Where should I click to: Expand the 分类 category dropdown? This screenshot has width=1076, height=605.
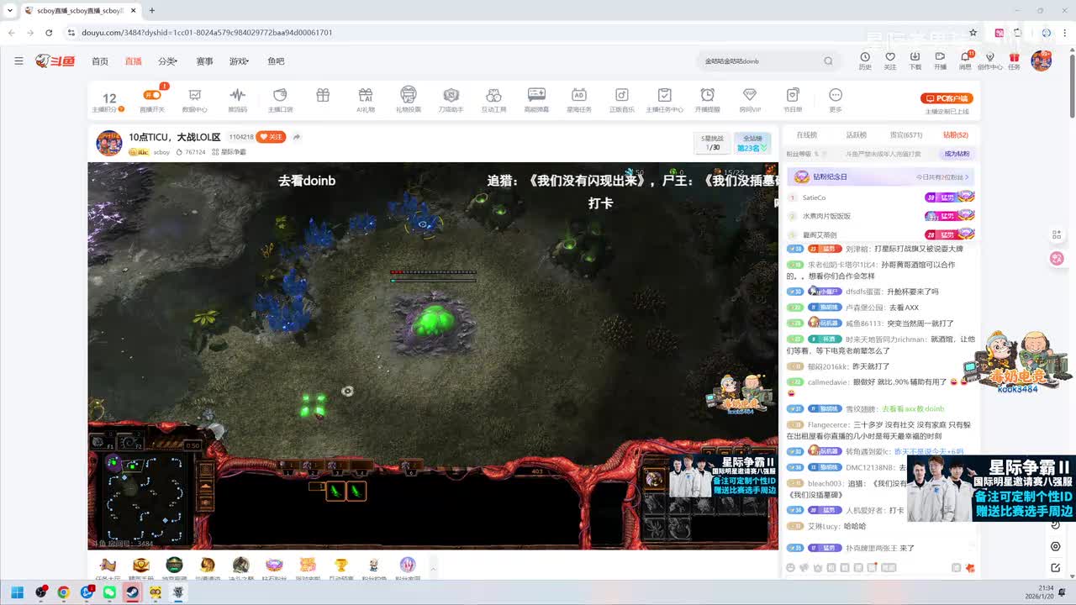point(167,61)
